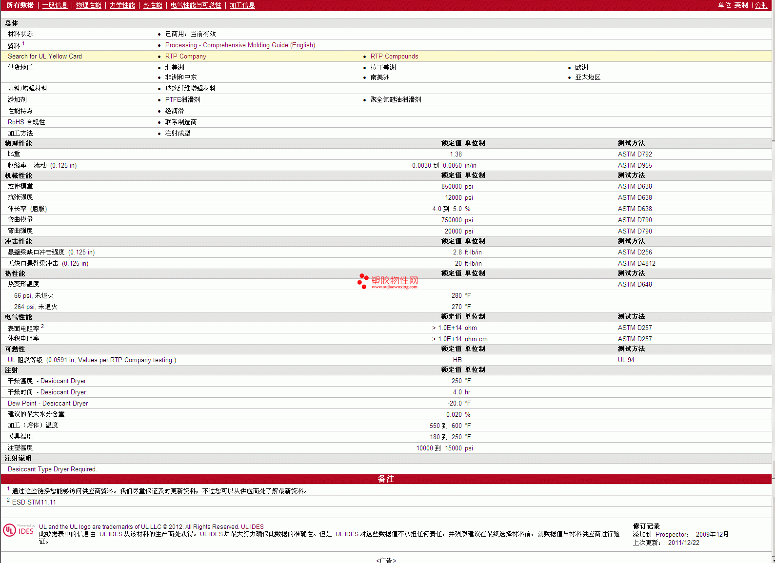Image resolution: width=775 pixels, height=563 pixels.
Task: Select 拉伸模量 value 850000
Action: pyautogui.click(x=451, y=186)
